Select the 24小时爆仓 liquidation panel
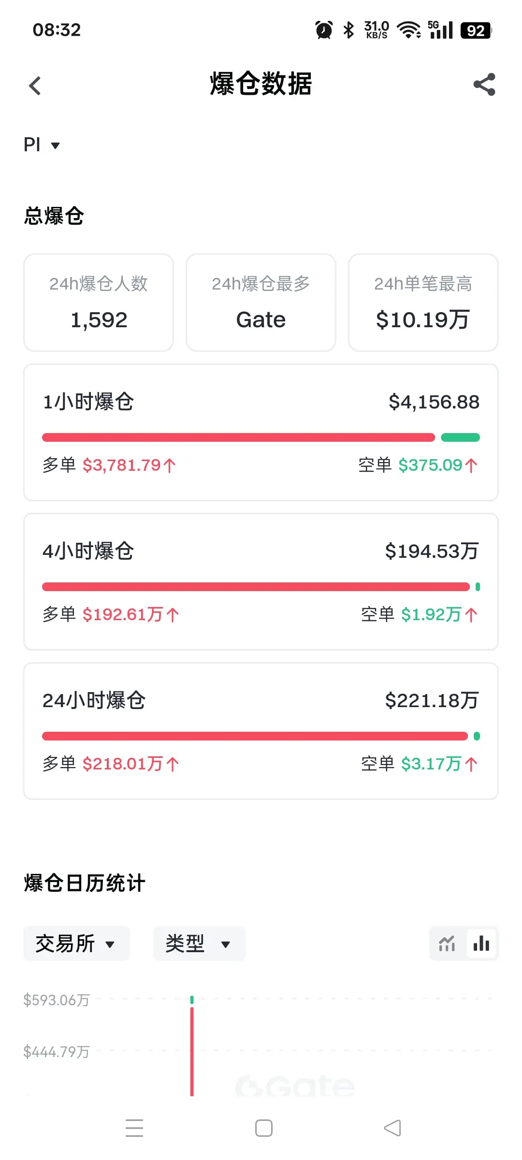The height and width of the screenshot is (1160, 522). point(261,731)
